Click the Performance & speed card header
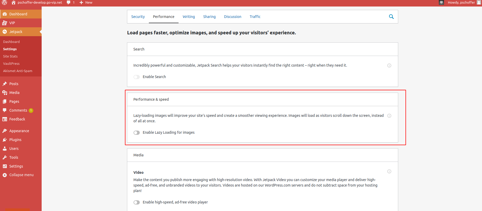The image size is (482, 211). tap(263, 99)
